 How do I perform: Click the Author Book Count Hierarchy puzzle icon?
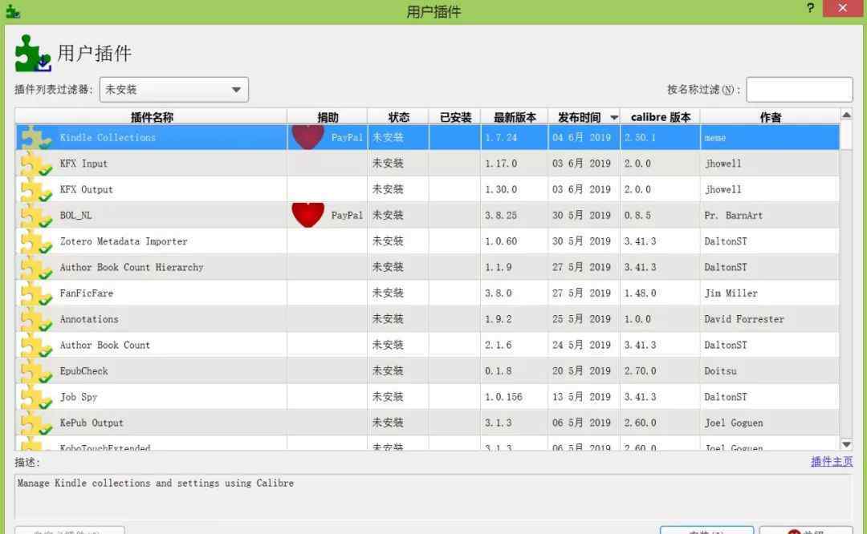click(36, 267)
